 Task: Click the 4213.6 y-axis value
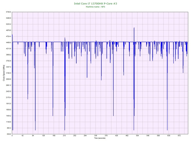point(9,49)
